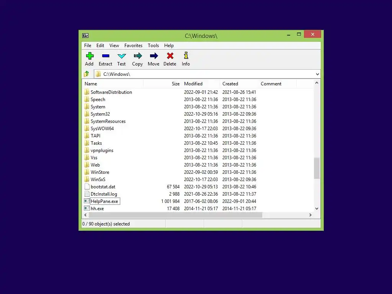
Task: Select the SysWOW64 folder icon
Action: click(x=87, y=128)
